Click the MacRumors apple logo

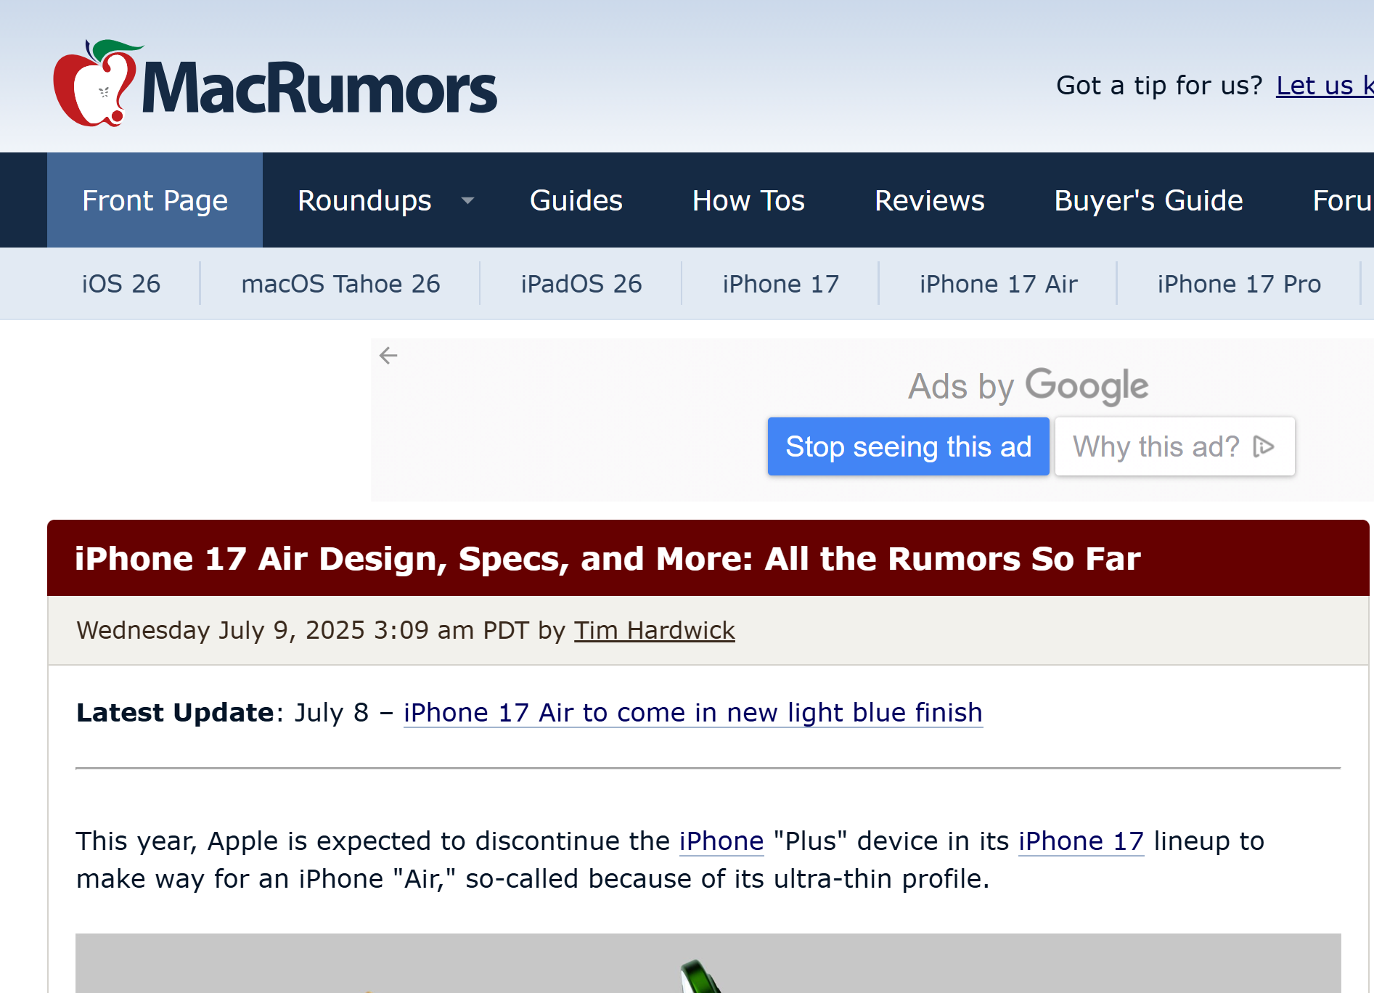95,83
